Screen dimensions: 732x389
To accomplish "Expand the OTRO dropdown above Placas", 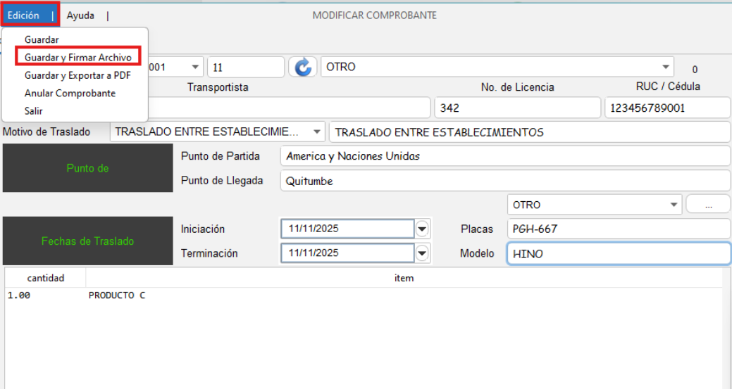I will coord(674,205).
